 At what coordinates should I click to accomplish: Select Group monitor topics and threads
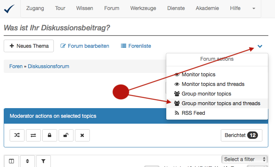pos(220,103)
